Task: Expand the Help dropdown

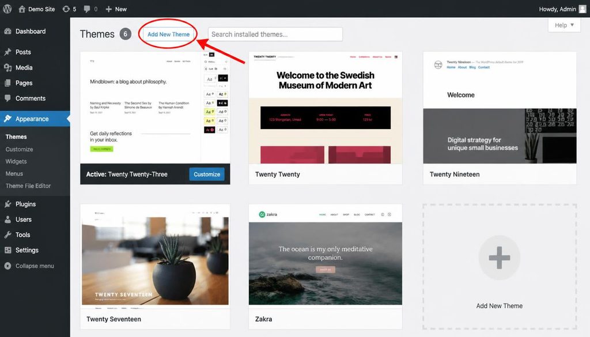Action: (564, 25)
